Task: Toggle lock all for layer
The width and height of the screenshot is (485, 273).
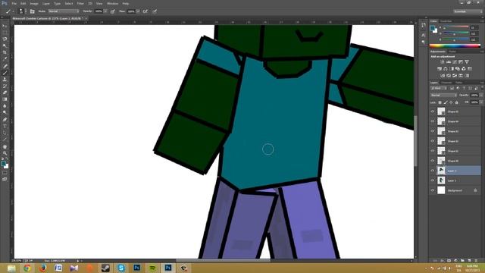Action: tap(456, 102)
